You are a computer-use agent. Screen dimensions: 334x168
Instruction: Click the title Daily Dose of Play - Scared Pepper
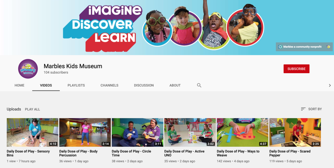click(290, 153)
